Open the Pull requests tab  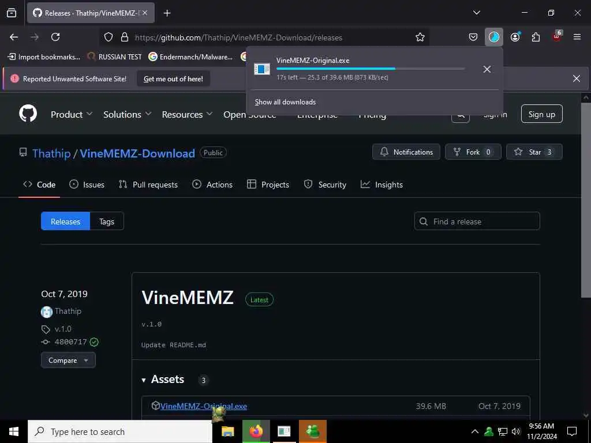[x=148, y=185]
